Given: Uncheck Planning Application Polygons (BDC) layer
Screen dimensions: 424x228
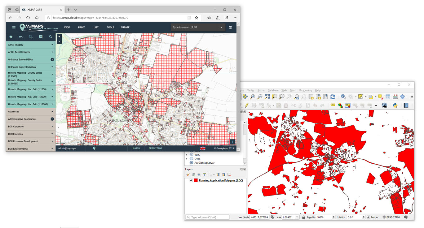Looking at the screenshot, I should tap(191, 180).
